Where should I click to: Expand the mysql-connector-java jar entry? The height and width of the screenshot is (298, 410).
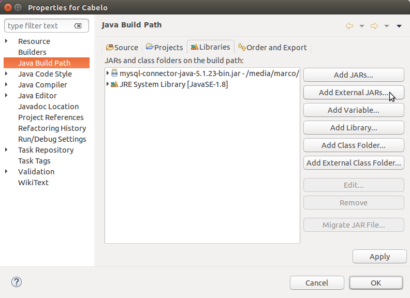[x=108, y=73]
